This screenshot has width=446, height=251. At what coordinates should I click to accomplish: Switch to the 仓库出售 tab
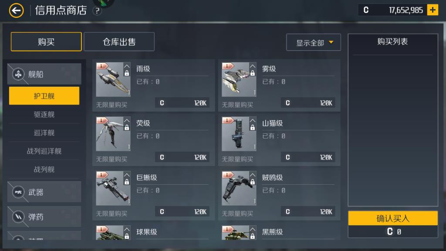[119, 42]
